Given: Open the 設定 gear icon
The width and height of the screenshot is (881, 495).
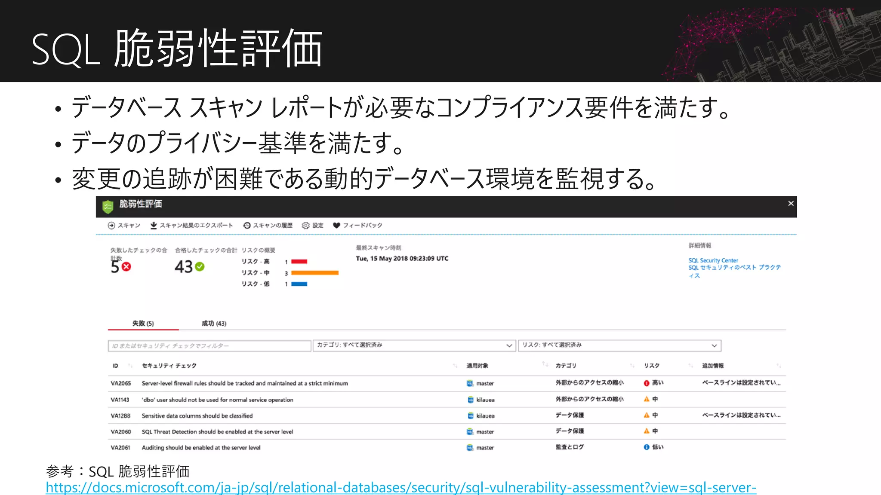Looking at the screenshot, I should pos(305,226).
